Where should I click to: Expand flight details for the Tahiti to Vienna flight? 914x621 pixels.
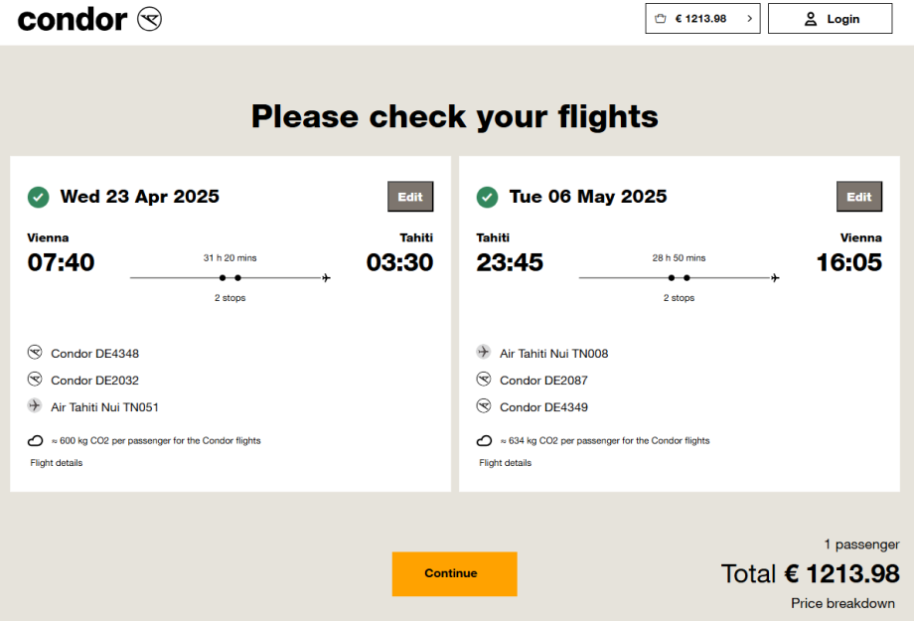pyautogui.click(x=505, y=463)
